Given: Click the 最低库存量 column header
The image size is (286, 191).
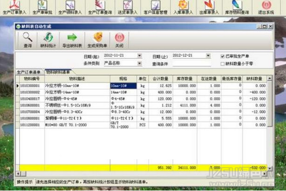Looking at the screenshot, I should pyautogui.click(x=232, y=79).
